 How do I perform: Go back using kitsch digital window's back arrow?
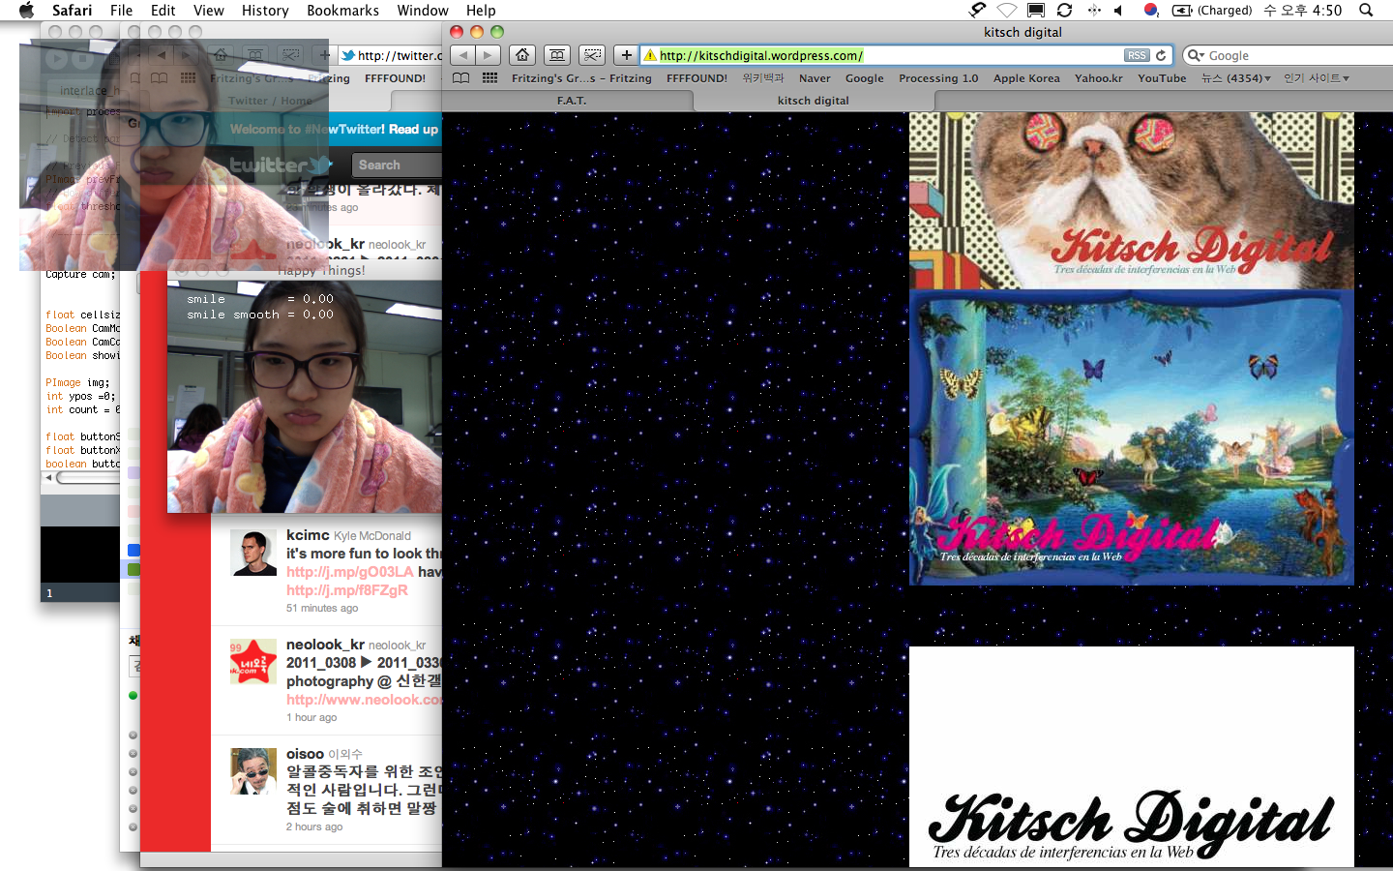click(464, 55)
